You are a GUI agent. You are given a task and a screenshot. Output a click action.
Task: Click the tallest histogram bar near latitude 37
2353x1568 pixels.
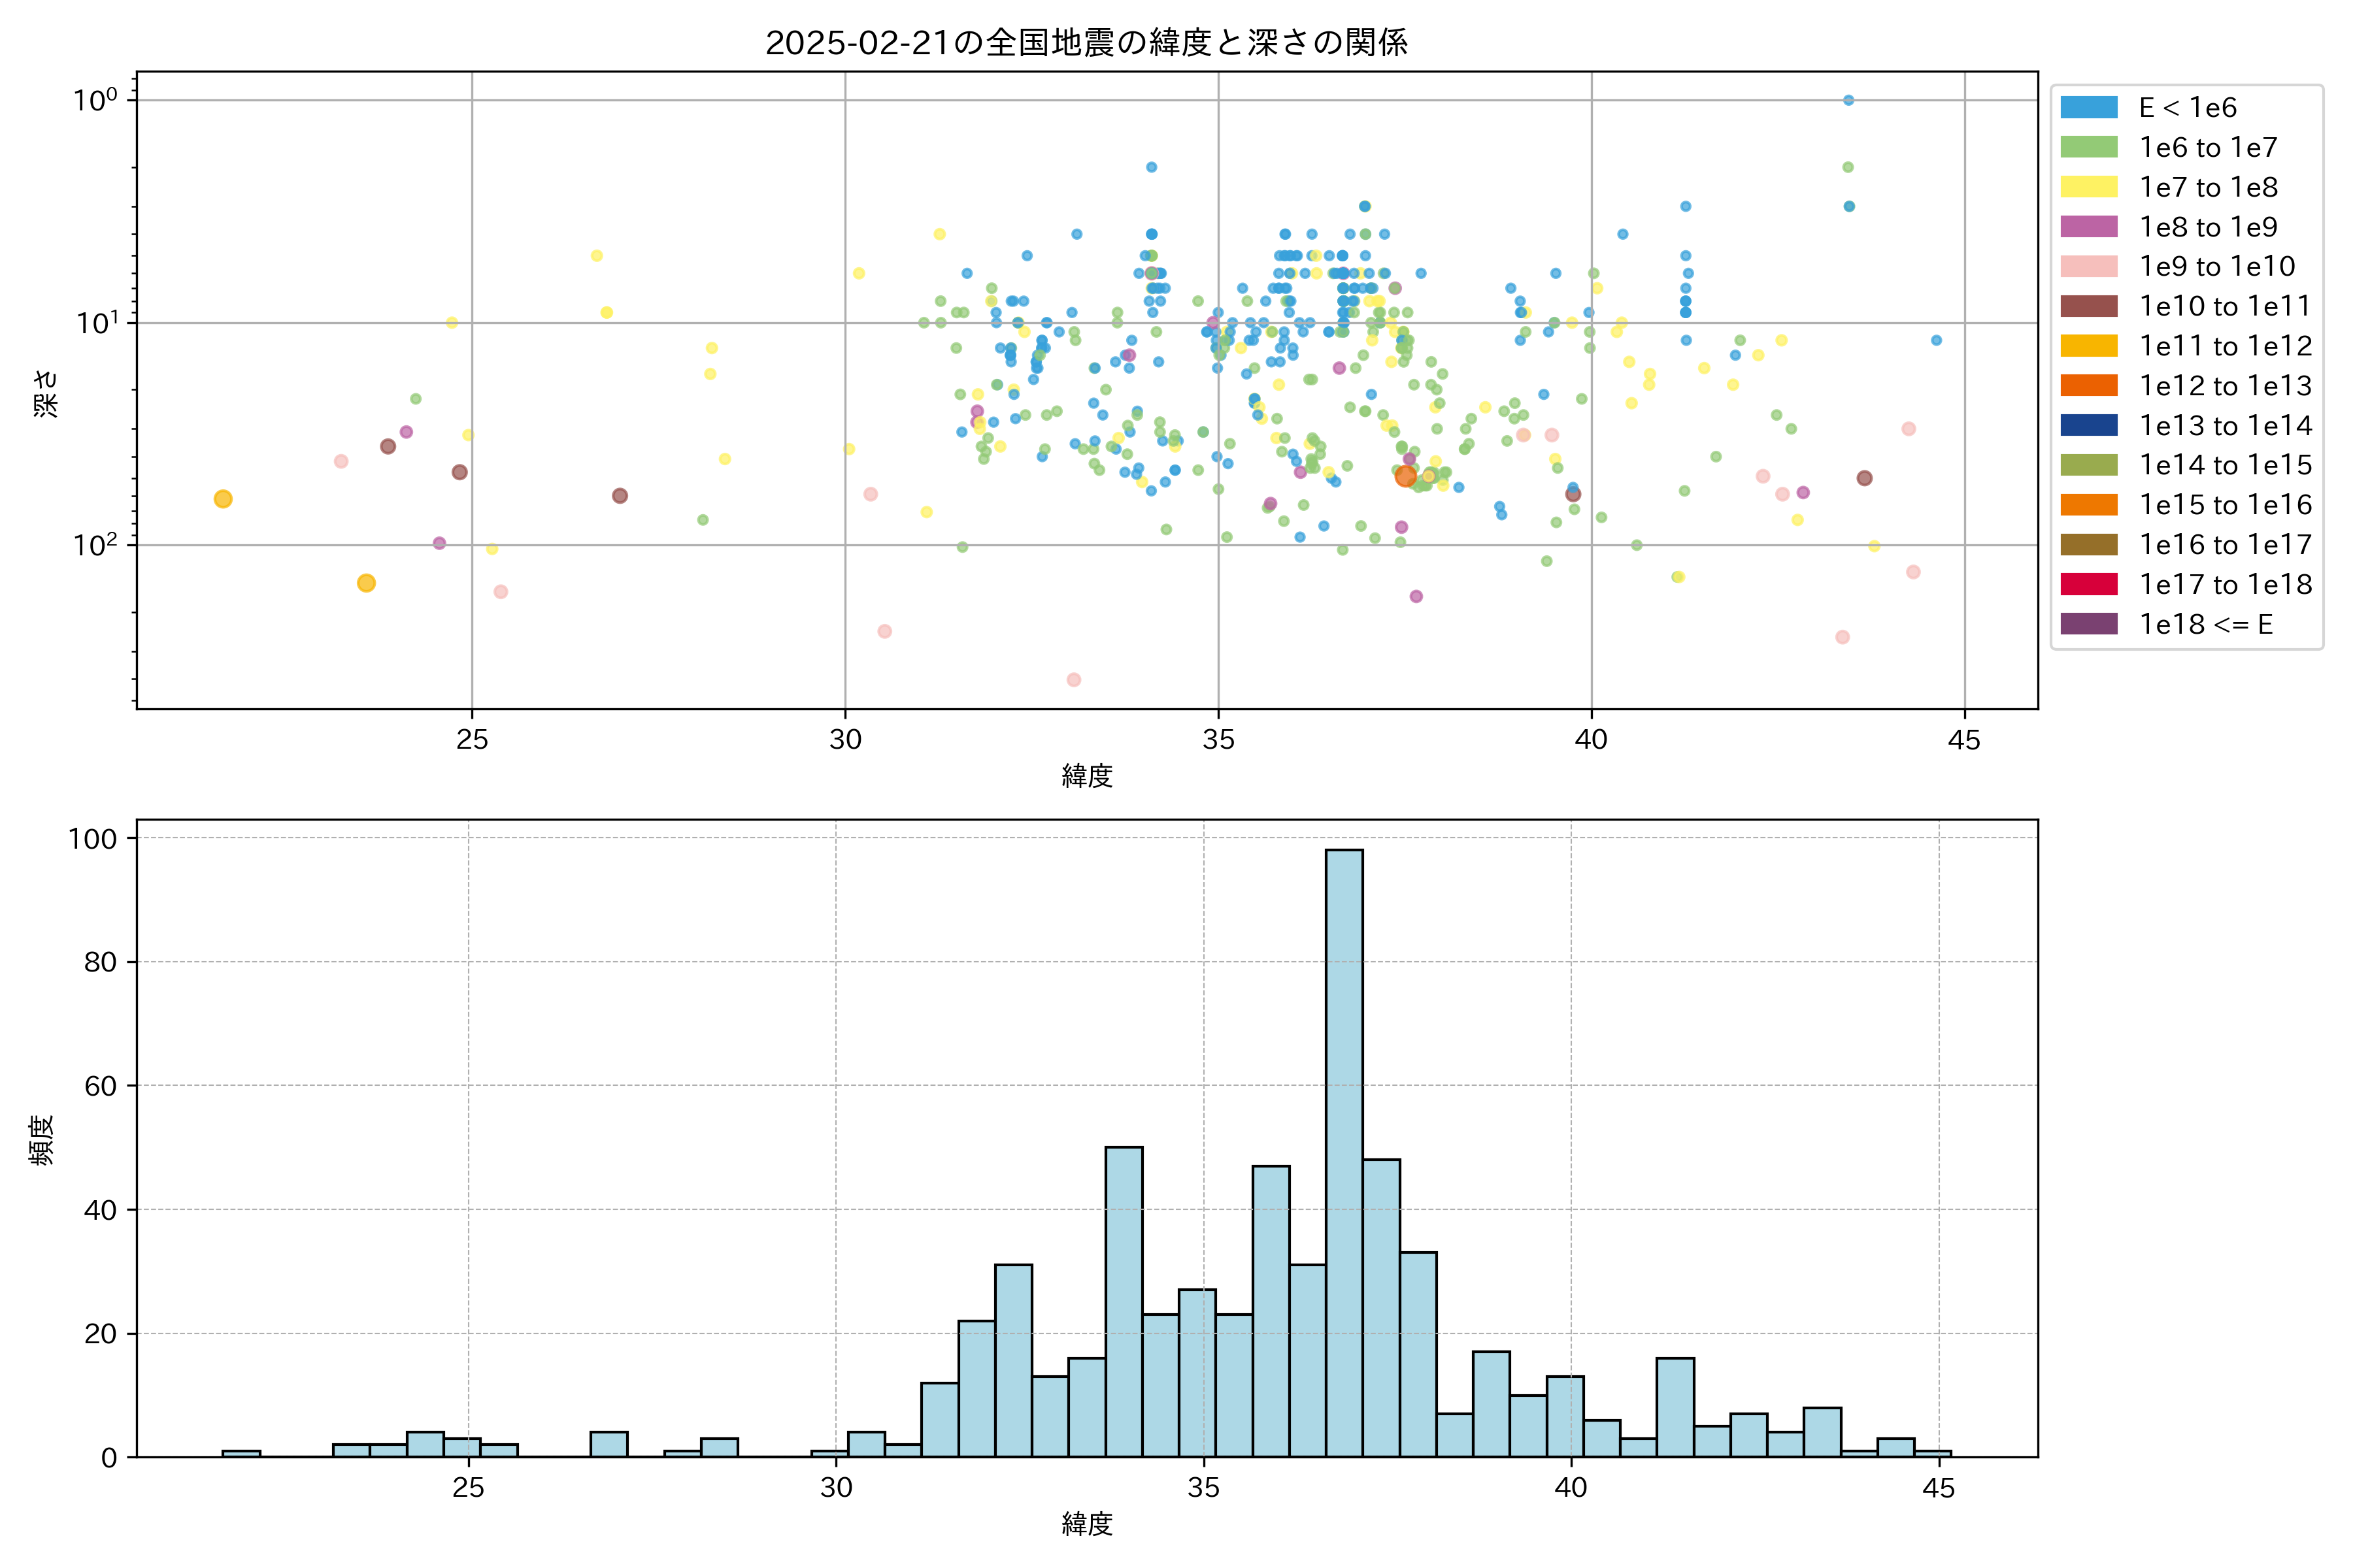coord(1344,1150)
